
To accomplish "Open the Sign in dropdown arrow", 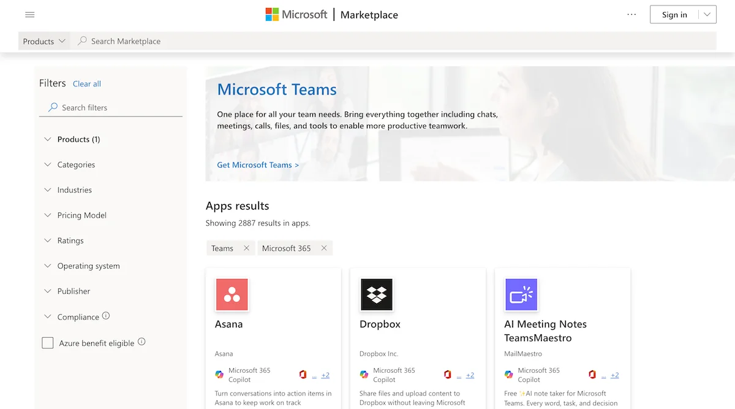I will [707, 14].
